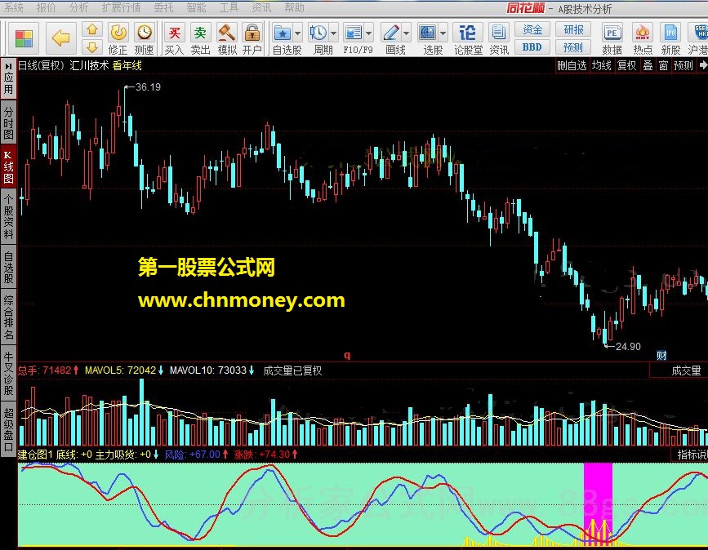The width and height of the screenshot is (708, 550).
Task: Expand the 画线 drawing dropdown arrow
Action: 407,33
